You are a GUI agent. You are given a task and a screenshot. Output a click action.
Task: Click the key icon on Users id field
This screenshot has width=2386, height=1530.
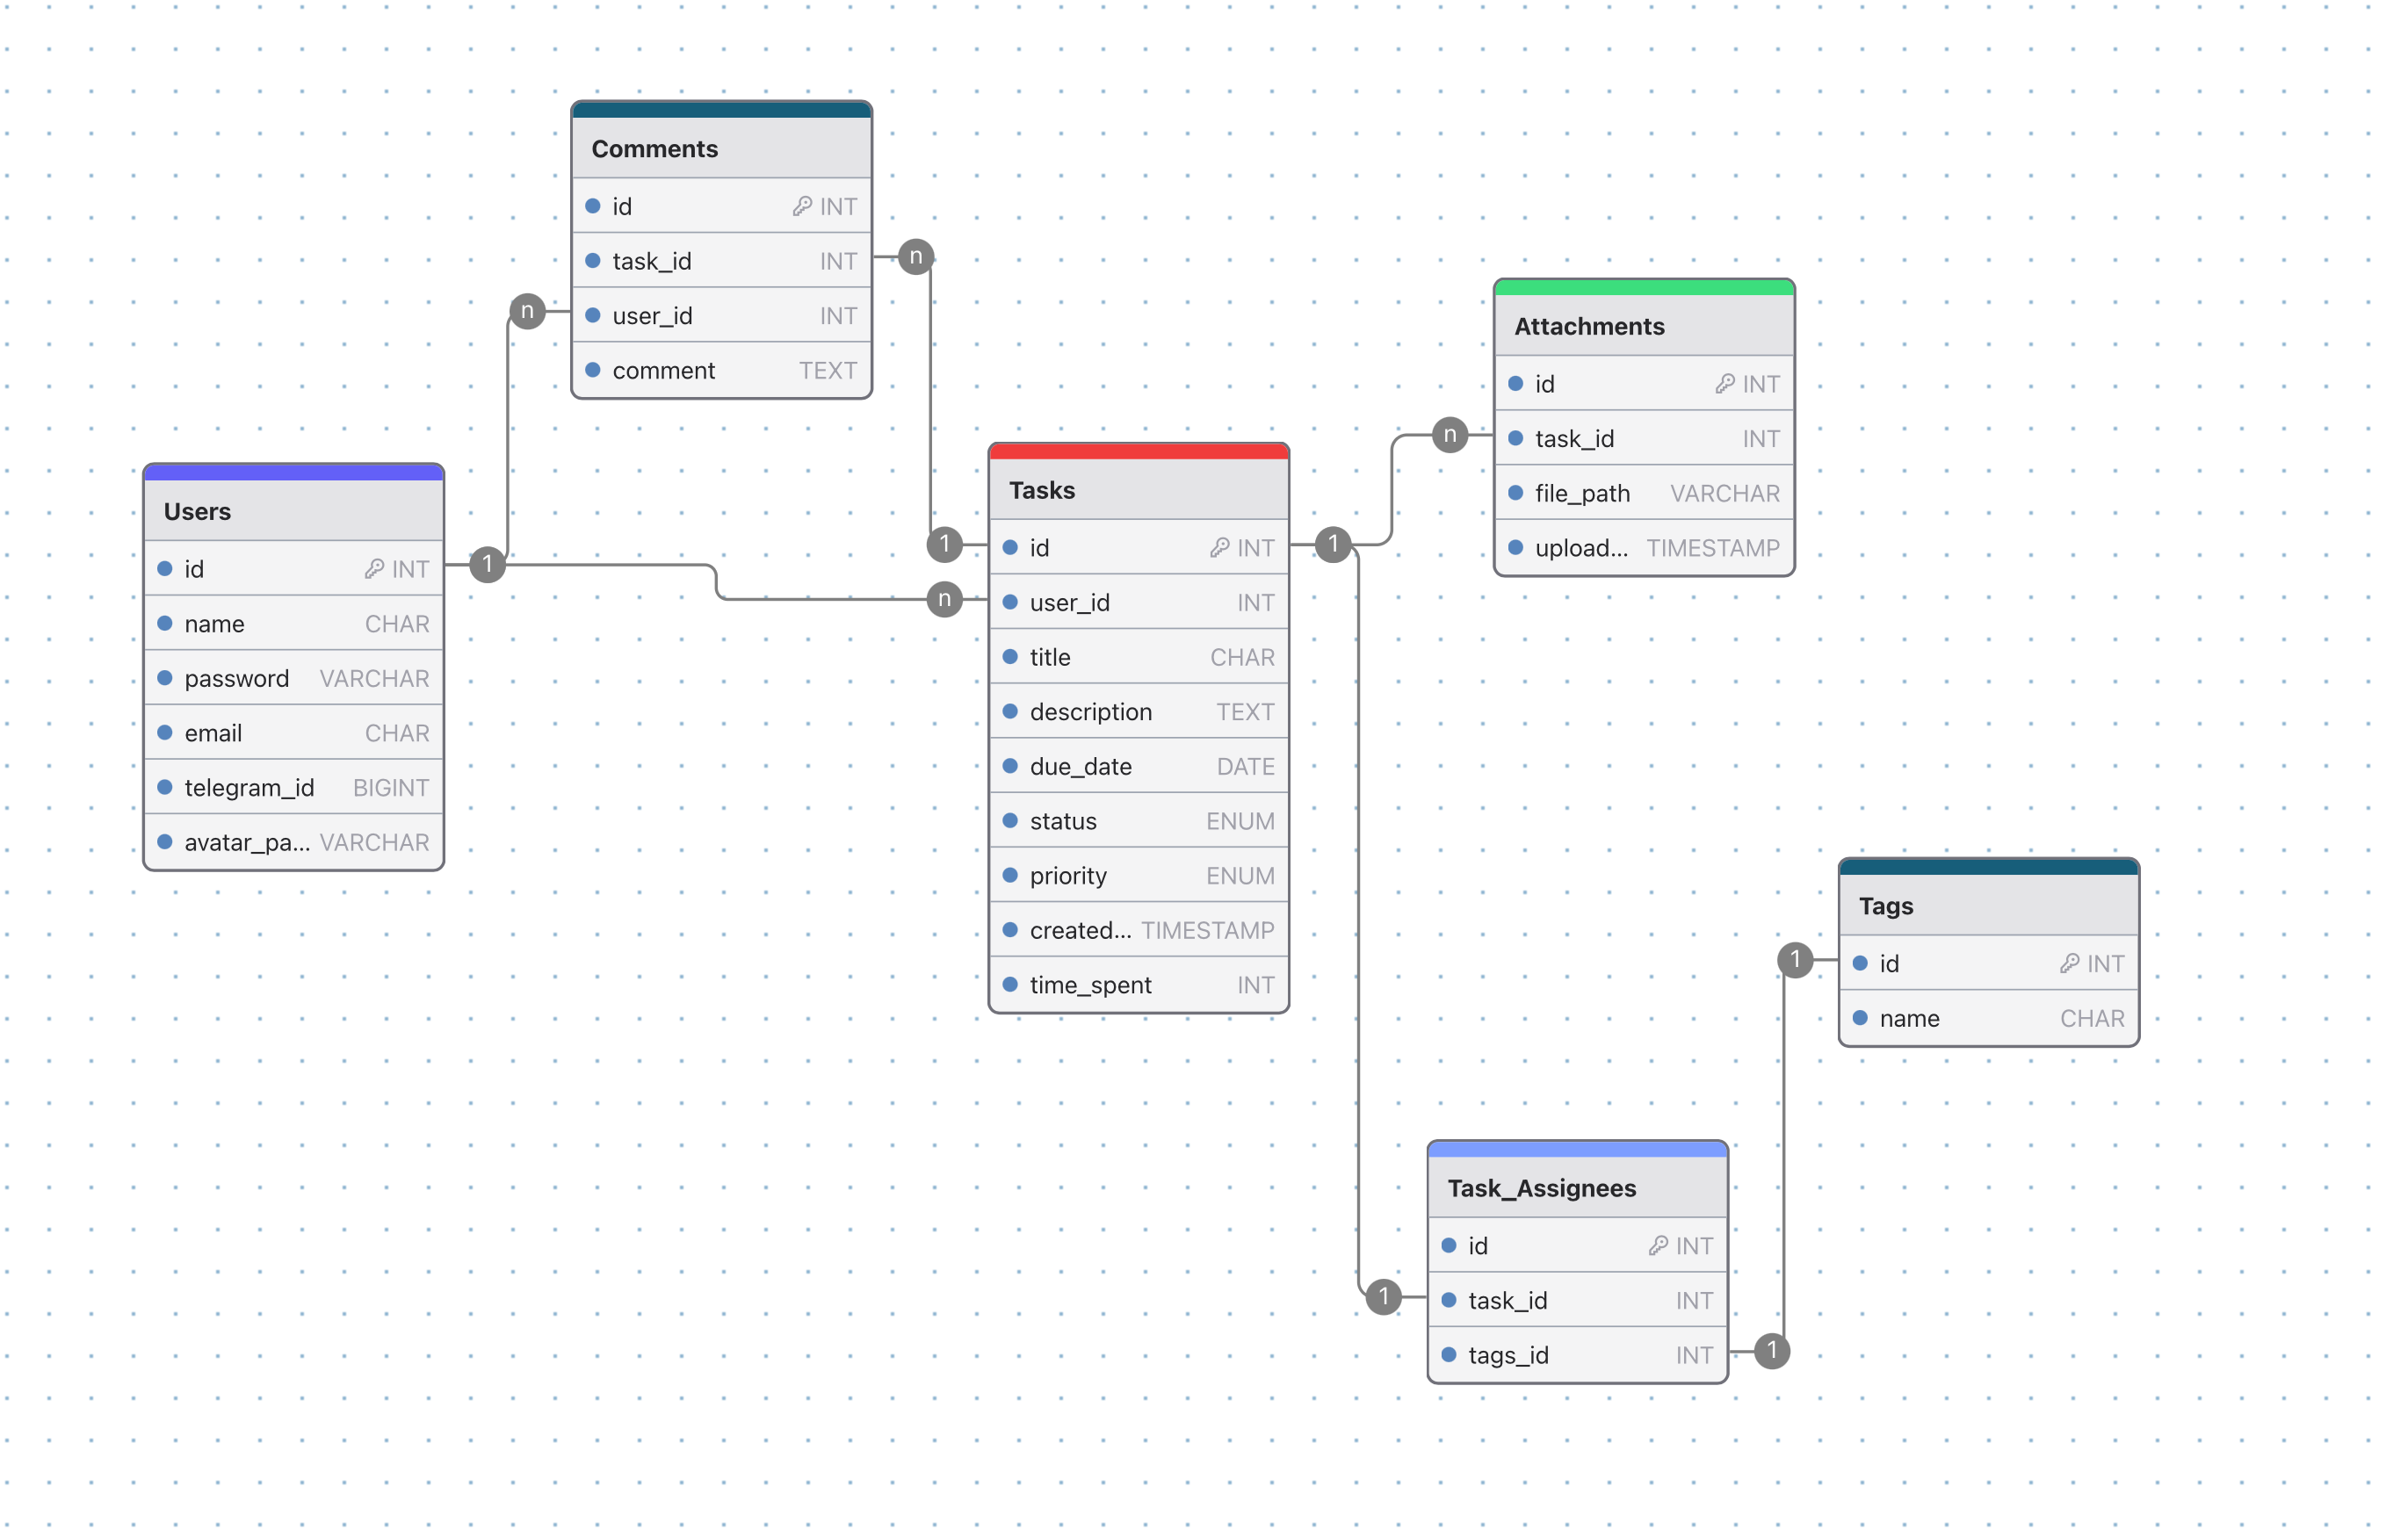[x=374, y=568]
